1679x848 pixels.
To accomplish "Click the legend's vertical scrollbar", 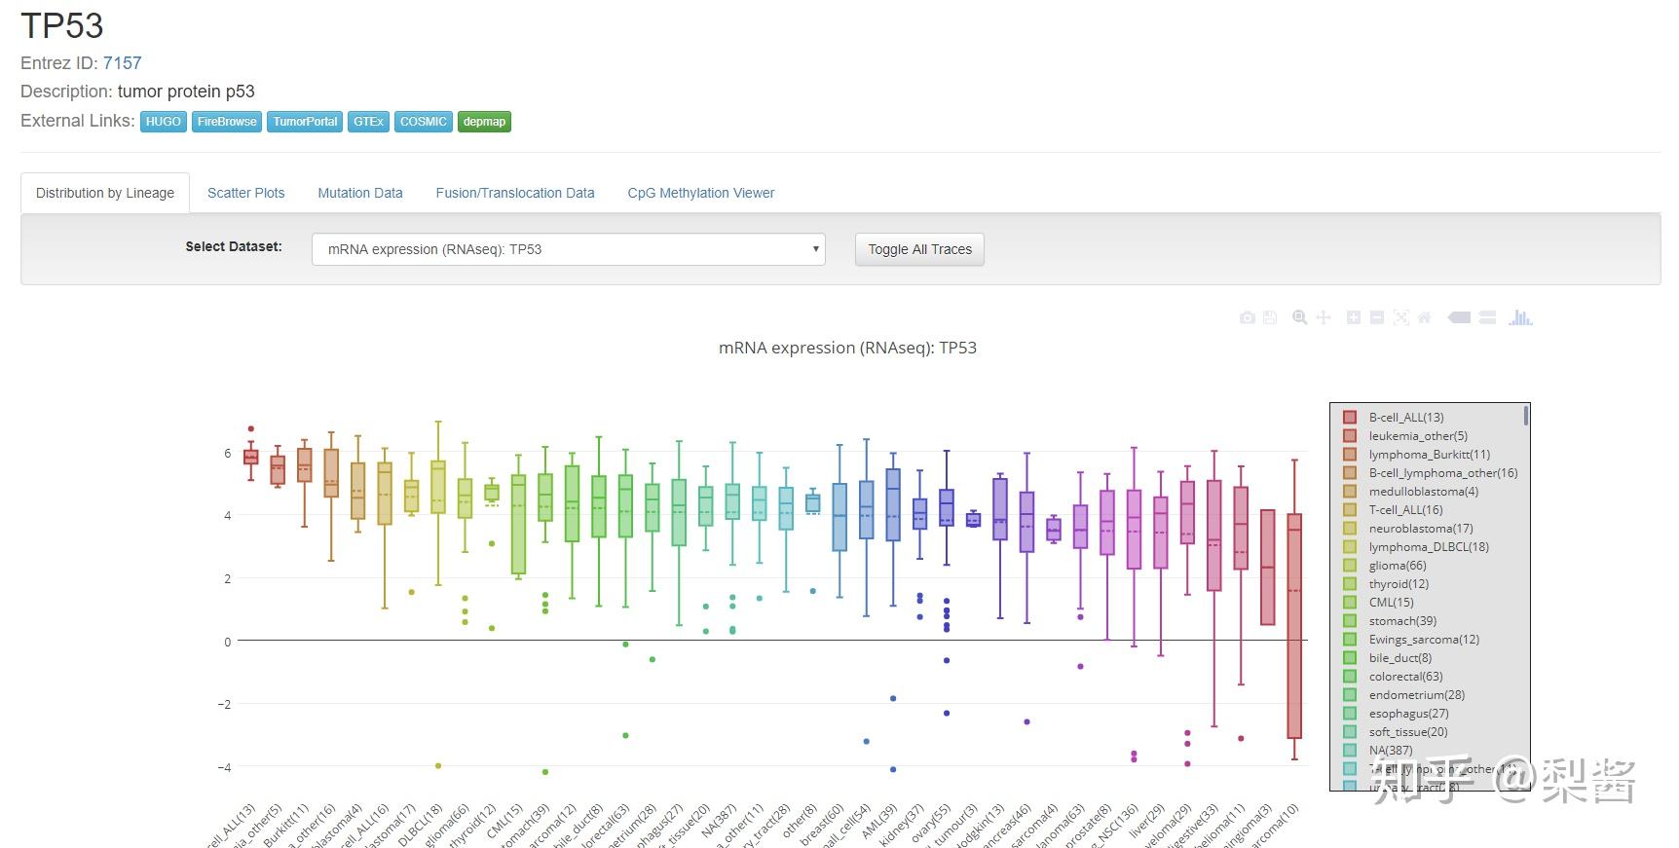I will [1526, 417].
